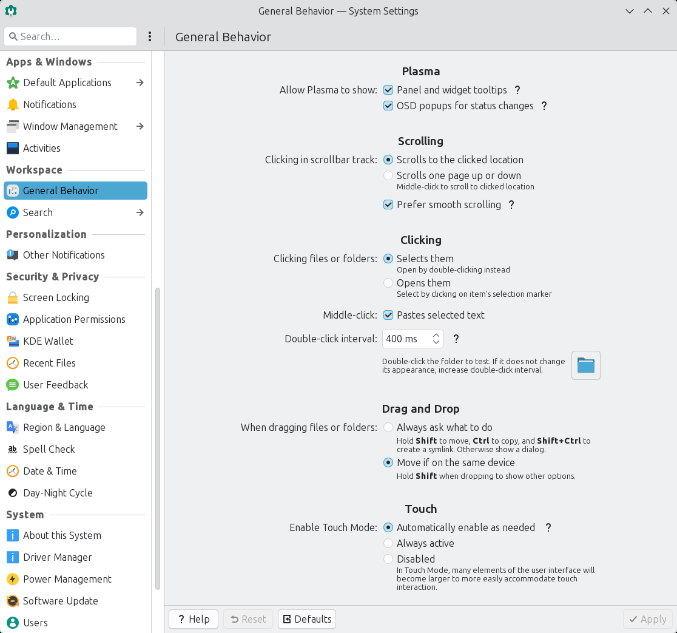This screenshot has width=677, height=633.
Task: Open the Users icon in sidebar
Action: pyautogui.click(x=13, y=623)
